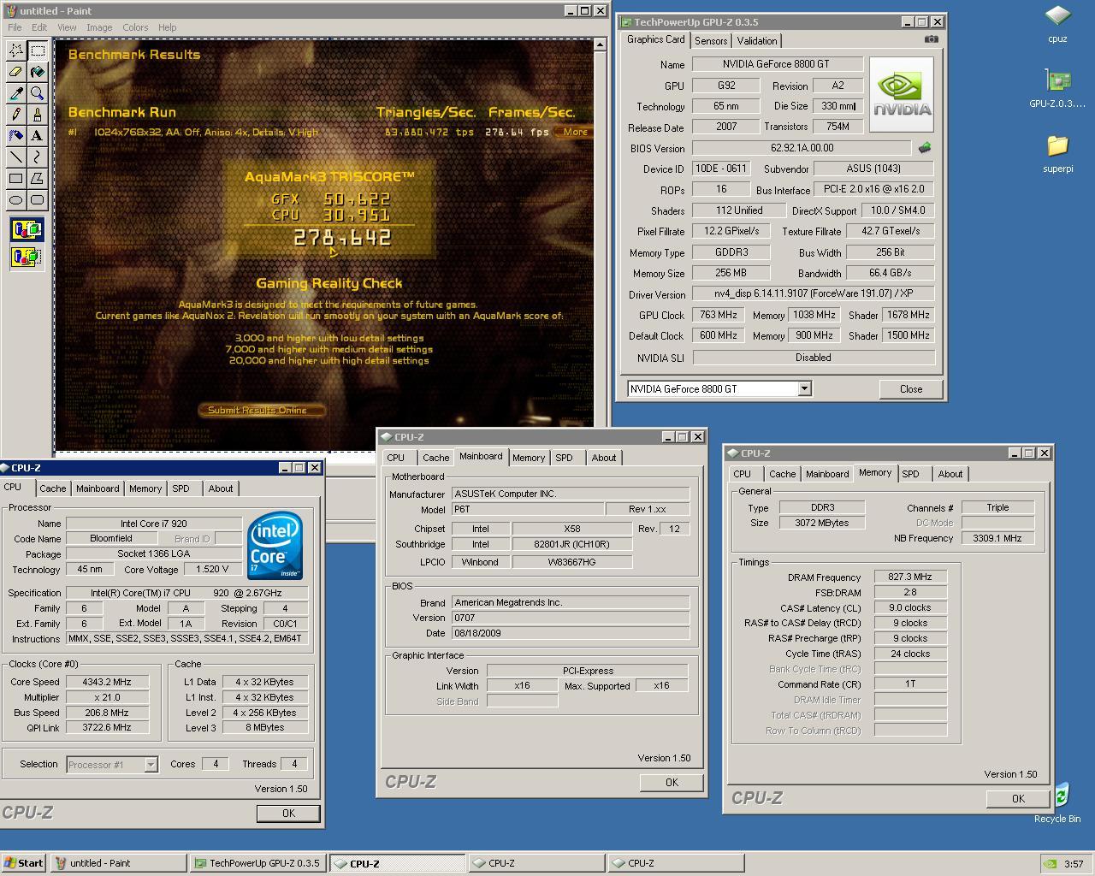Open the Help menu in Paint
This screenshot has width=1095, height=876.
click(168, 27)
